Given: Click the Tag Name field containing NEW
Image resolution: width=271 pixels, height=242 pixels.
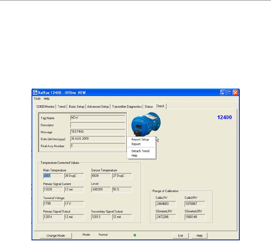Looking at the screenshot, I should point(98,118).
